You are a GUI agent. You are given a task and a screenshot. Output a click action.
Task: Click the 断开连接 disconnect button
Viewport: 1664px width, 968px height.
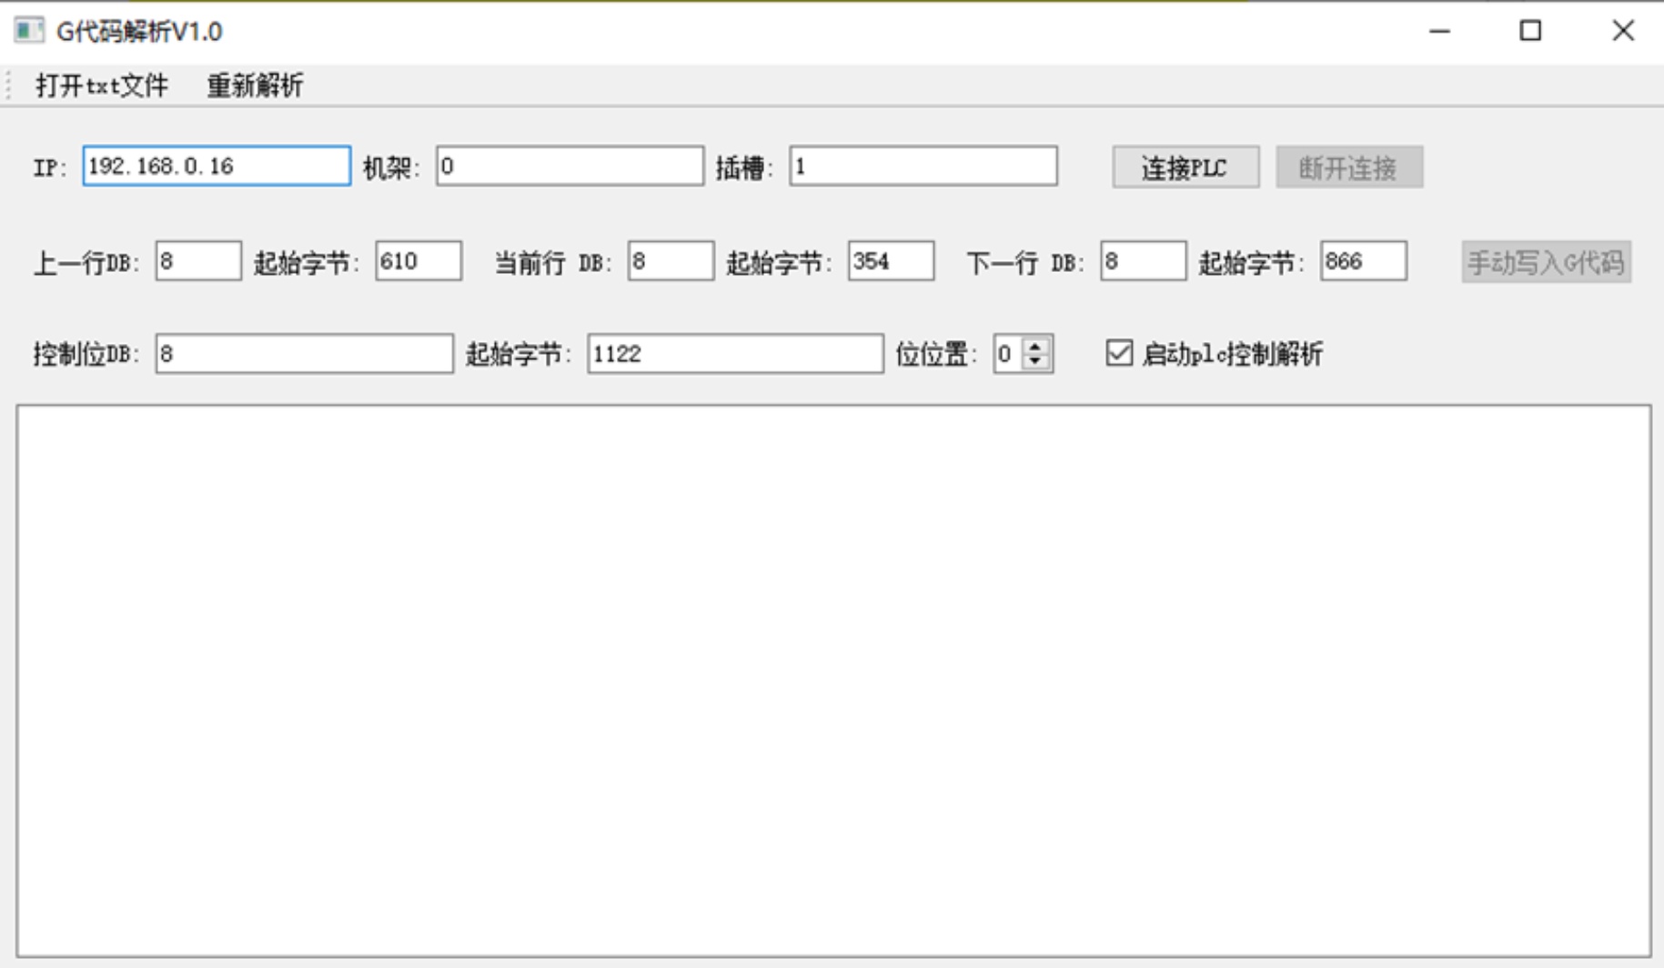tap(1348, 167)
